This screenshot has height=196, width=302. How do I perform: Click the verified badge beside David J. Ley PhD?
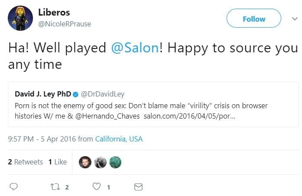click(75, 94)
